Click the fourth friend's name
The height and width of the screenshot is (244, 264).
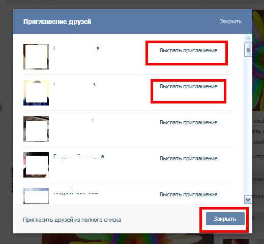[79, 156]
